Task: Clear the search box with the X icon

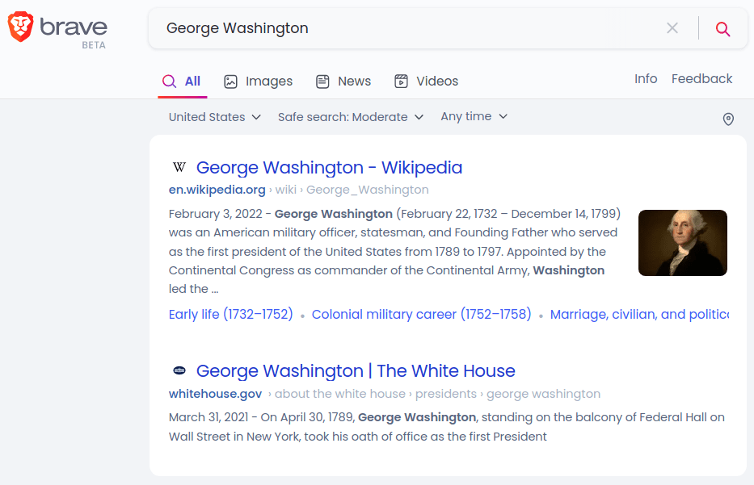Action: (672, 28)
